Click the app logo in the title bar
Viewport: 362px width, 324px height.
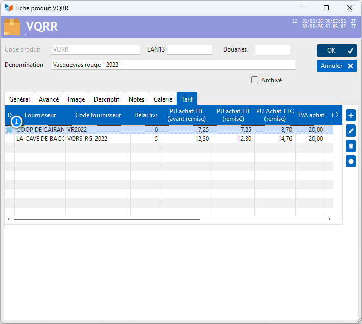8,8
